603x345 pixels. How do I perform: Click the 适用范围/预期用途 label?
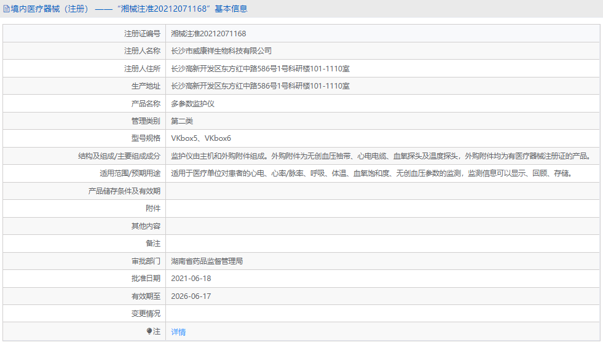tap(130, 173)
